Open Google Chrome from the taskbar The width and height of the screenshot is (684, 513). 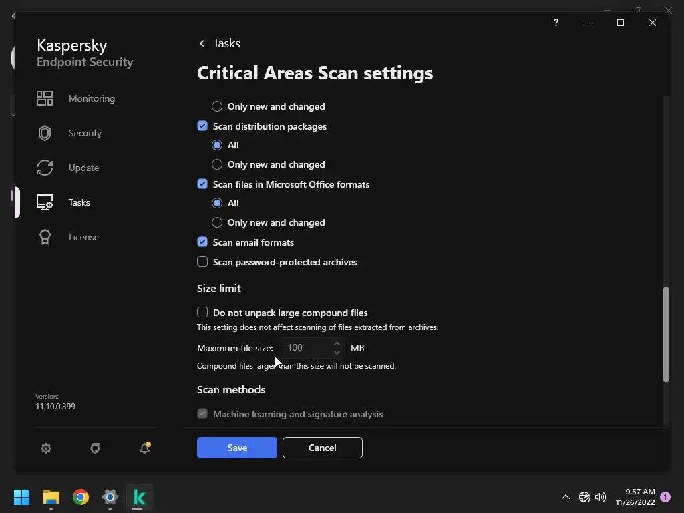81,497
